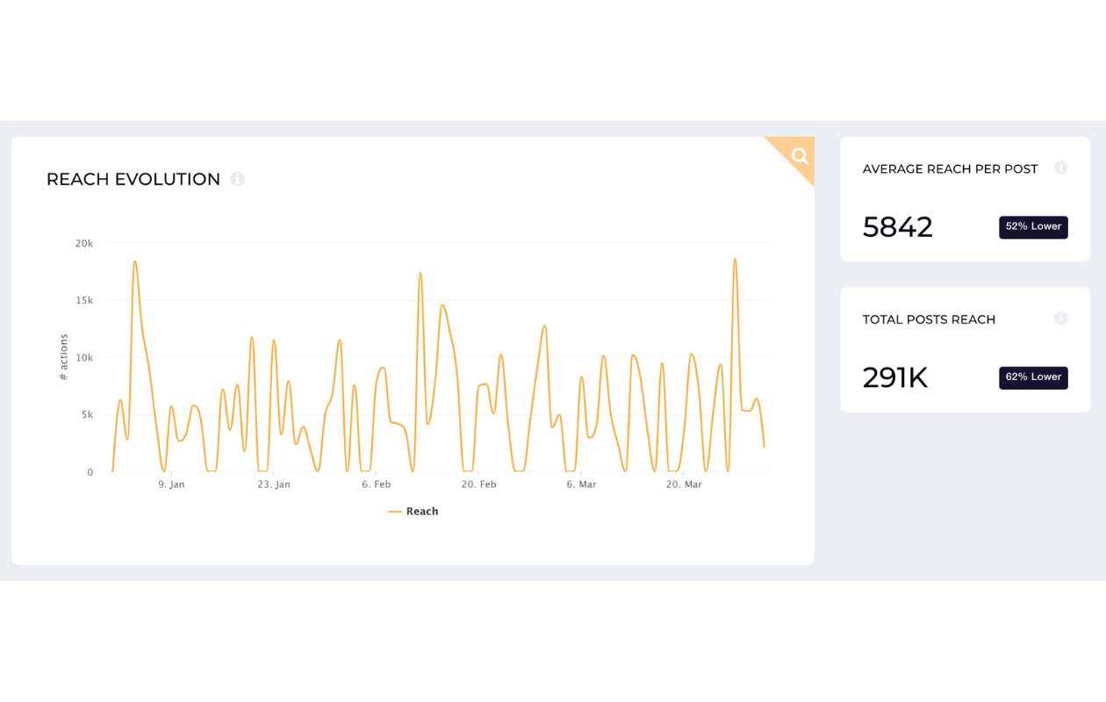Click the 6. Mar axis label
The width and height of the screenshot is (1106, 702).
point(581,484)
